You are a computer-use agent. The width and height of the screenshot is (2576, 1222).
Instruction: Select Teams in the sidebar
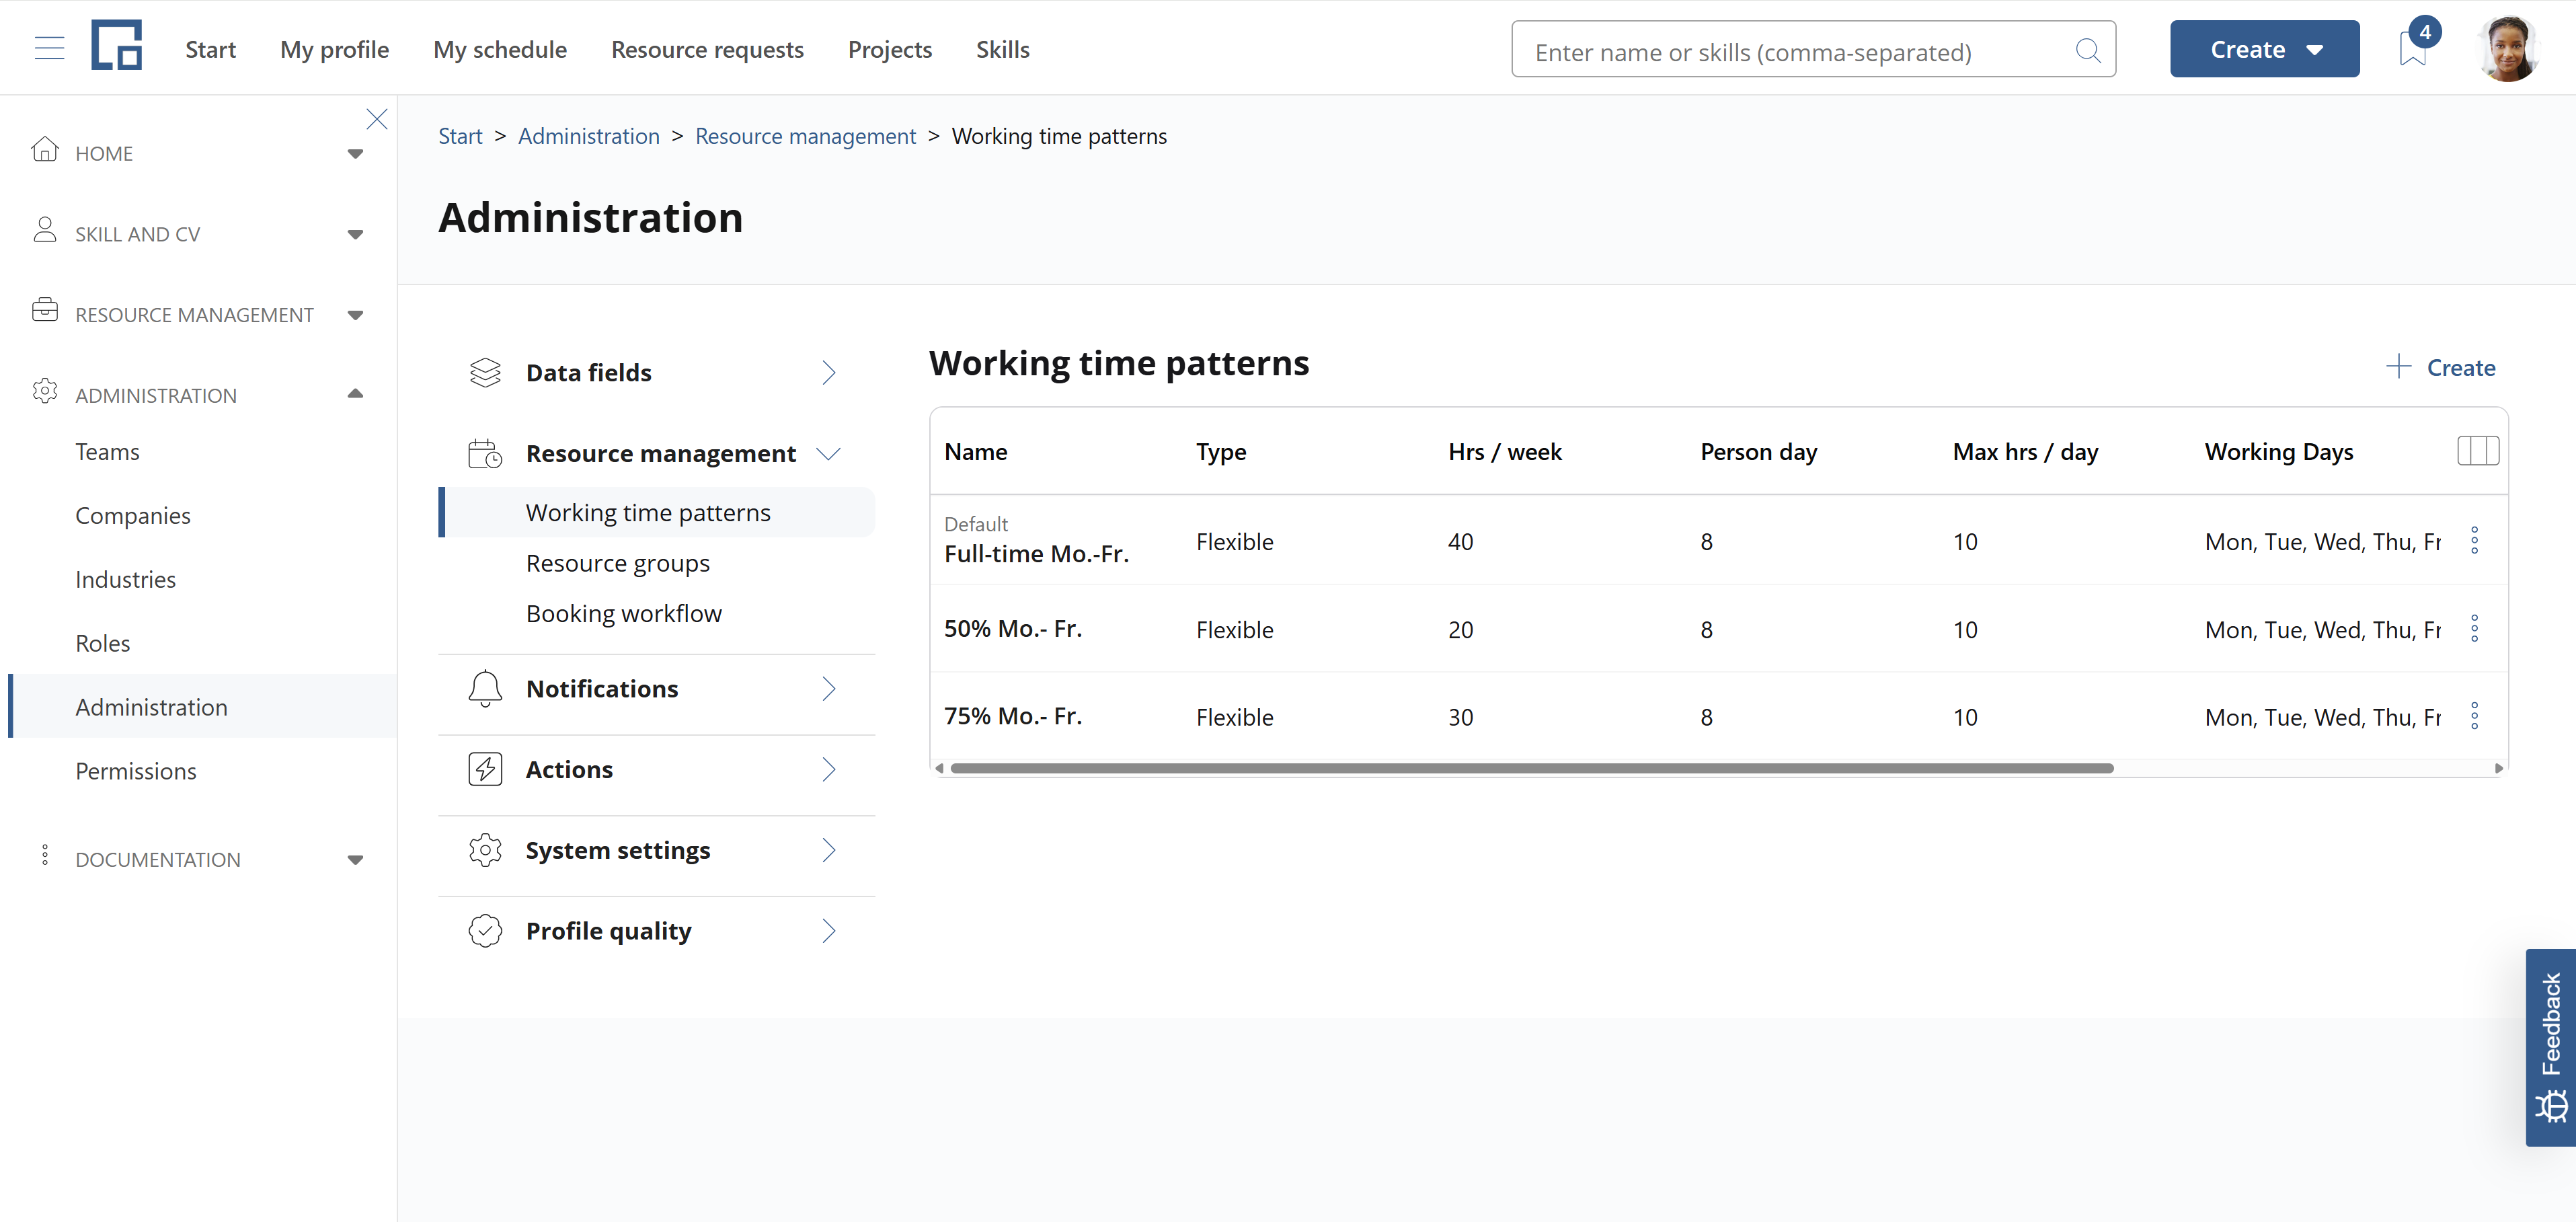[107, 452]
